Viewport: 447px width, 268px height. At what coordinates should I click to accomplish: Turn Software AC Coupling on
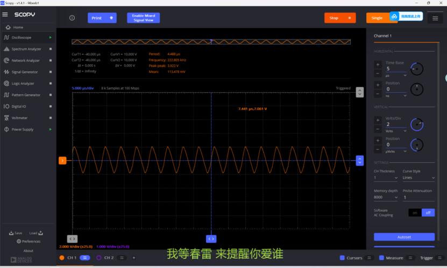[x=415, y=213]
